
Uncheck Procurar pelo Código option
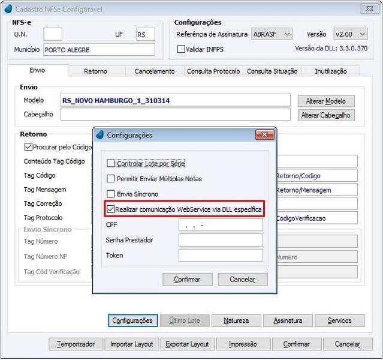tap(28, 147)
